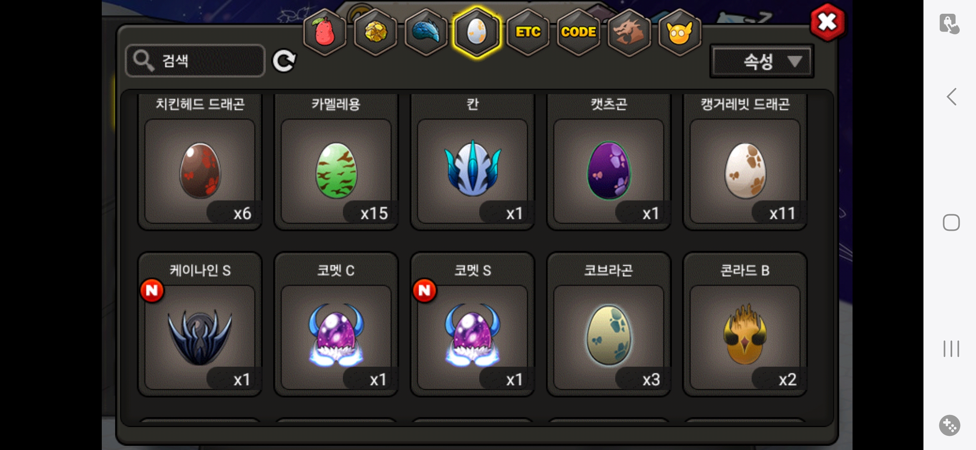Open the dragon head category icon
Image resolution: width=976 pixels, height=450 pixels.
click(629, 32)
